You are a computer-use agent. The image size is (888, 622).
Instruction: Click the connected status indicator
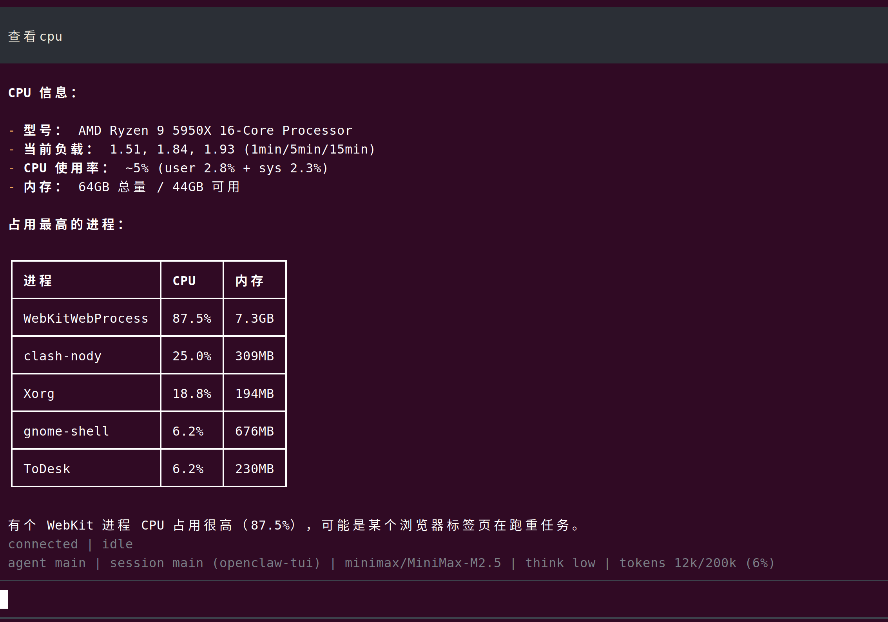(43, 544)
